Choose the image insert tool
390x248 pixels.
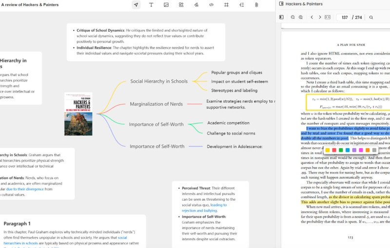click(x=166, y=5)
